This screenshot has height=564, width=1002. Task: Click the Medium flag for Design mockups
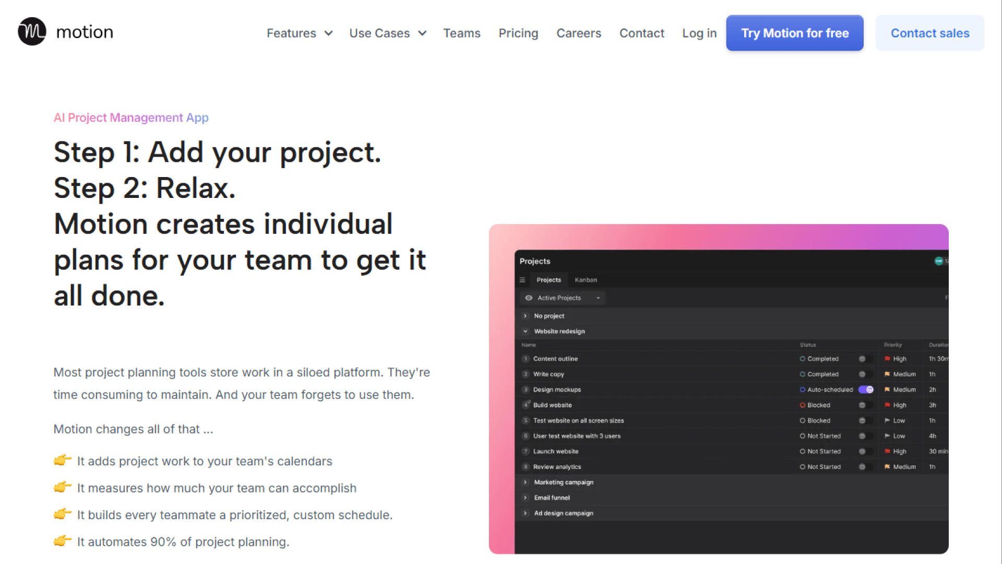[x=887, y=390]
